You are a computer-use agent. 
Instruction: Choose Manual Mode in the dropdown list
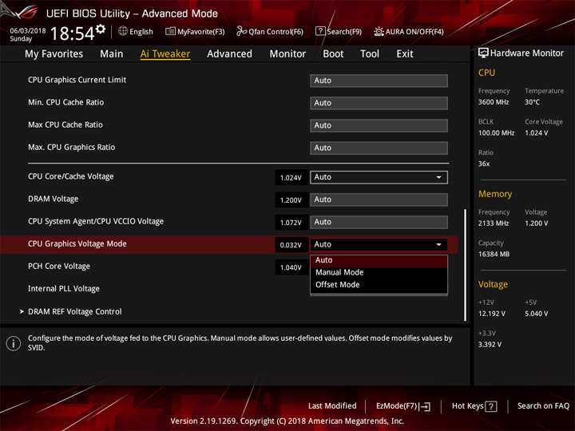click(x=379, y=272)
